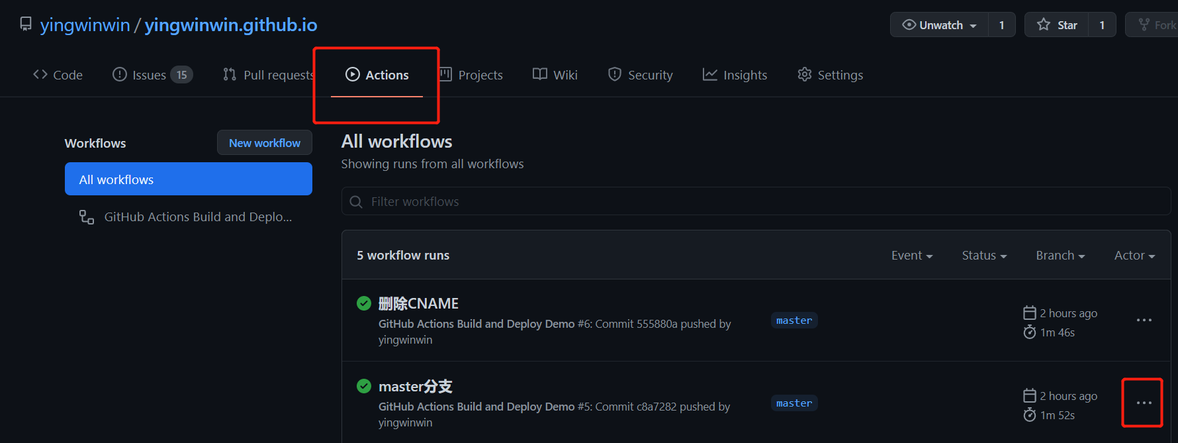Click the Issues count badge 15
This screenshot has height=443, width=1178.
(182, 75)
